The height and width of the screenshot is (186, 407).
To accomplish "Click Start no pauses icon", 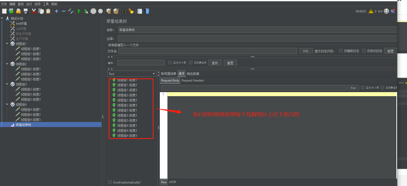I will [x=86, y=11].
